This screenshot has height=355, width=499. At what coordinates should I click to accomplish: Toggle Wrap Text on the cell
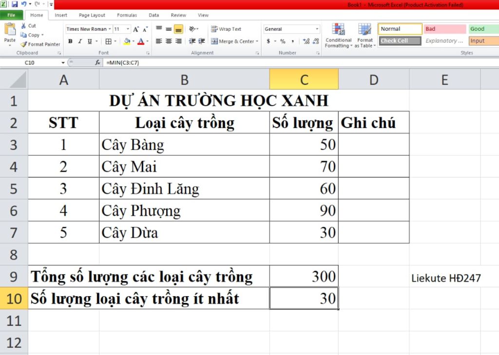(226, 29)
